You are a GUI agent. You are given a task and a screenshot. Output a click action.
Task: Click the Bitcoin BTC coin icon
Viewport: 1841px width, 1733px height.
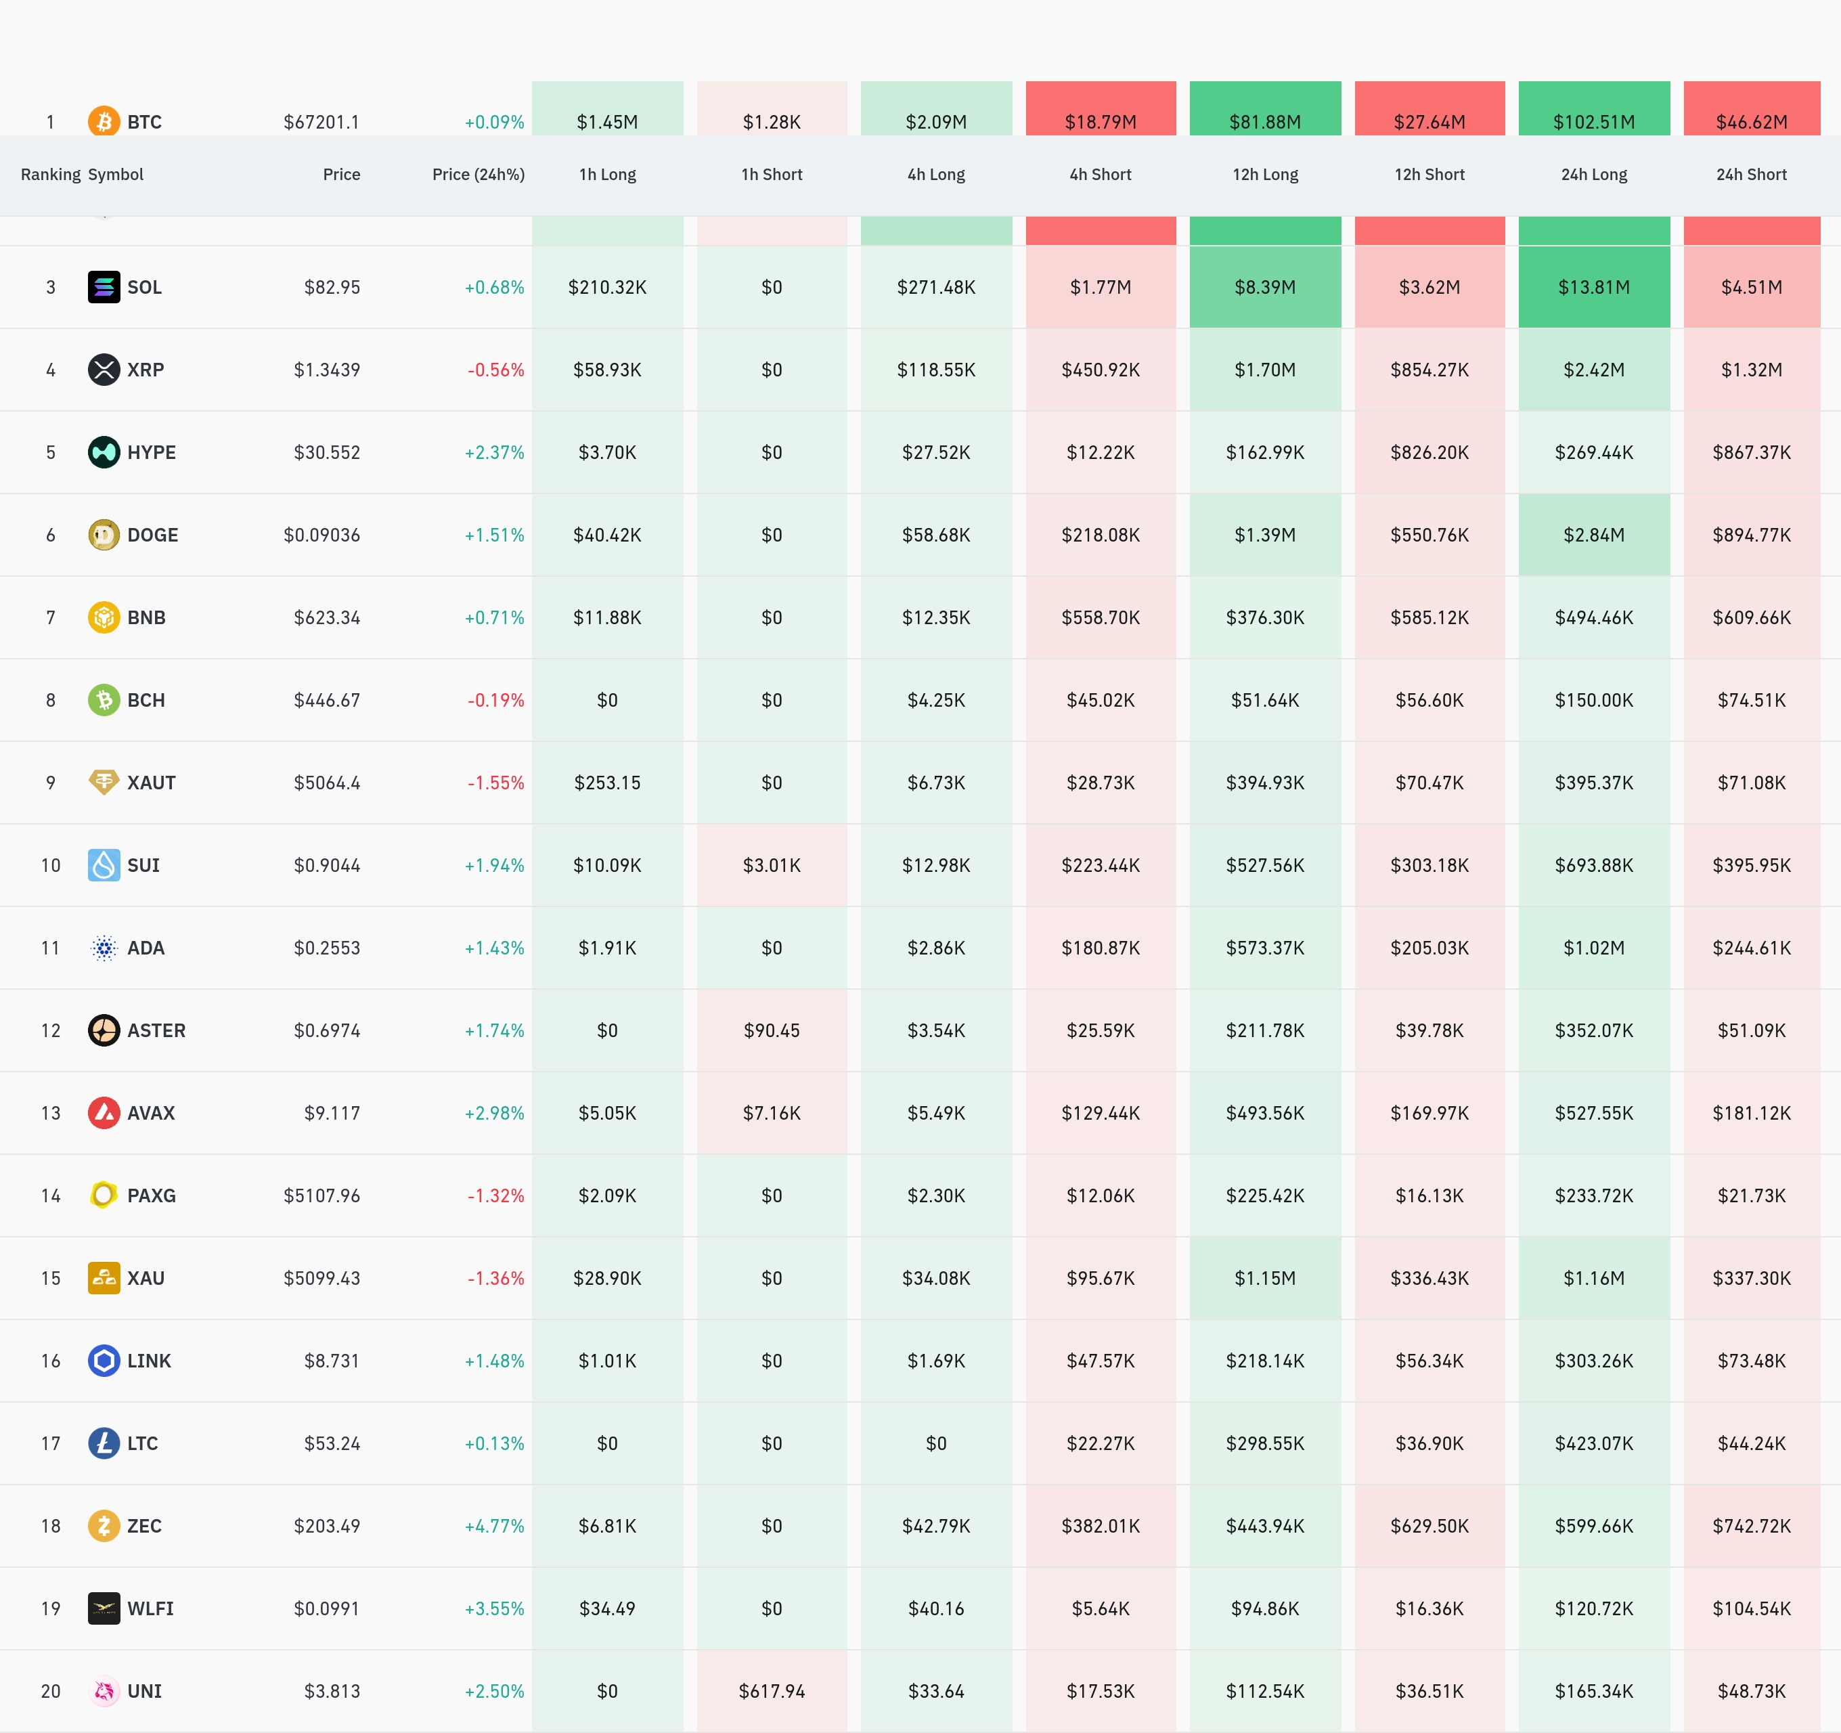104,120
